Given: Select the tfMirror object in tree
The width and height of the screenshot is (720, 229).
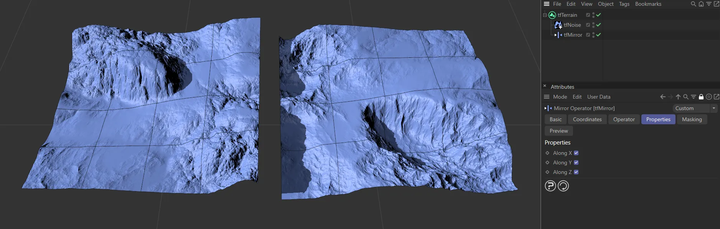Looking at the screenshot, I should tap(573, 35).
